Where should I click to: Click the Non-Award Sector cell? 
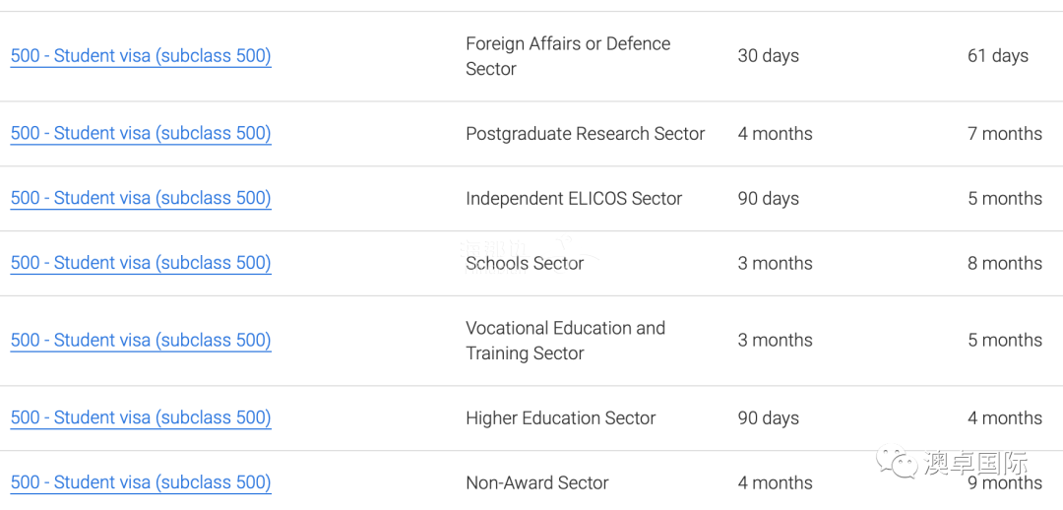(x=537, y=482)
